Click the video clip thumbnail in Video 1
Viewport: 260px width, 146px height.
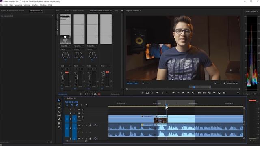160,120
